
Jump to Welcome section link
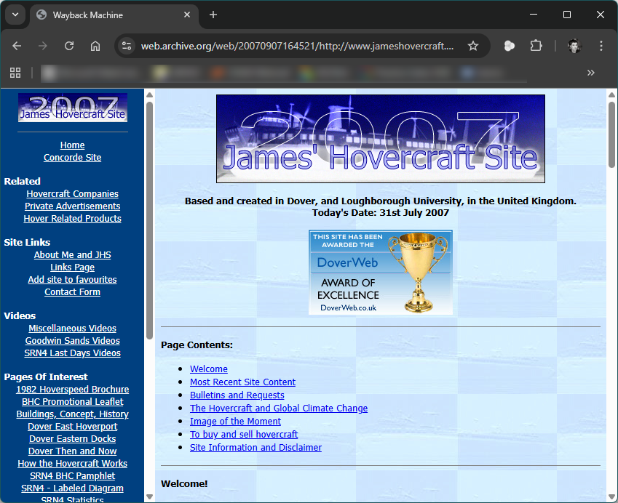tap(208, 369)
